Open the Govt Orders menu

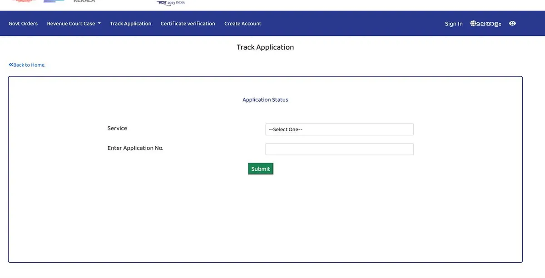point(23,23)
